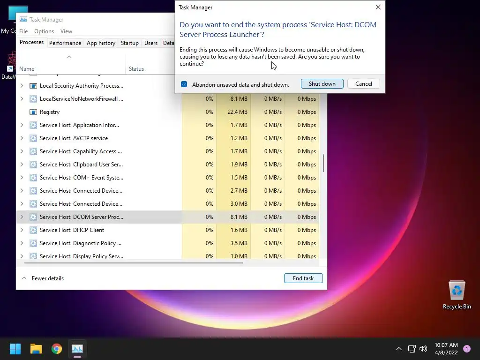The image size is (480, 360).
Task: Close the confirmation dialog with X
Action: 378,7
